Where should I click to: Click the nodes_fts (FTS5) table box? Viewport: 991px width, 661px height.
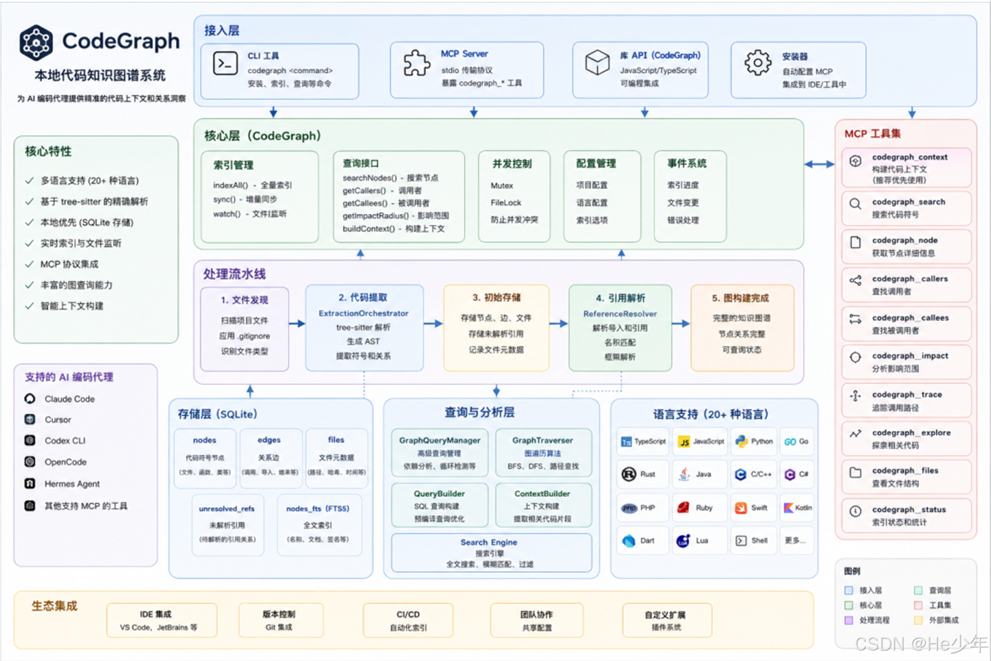pyautogui.click(x=318, y=524)
